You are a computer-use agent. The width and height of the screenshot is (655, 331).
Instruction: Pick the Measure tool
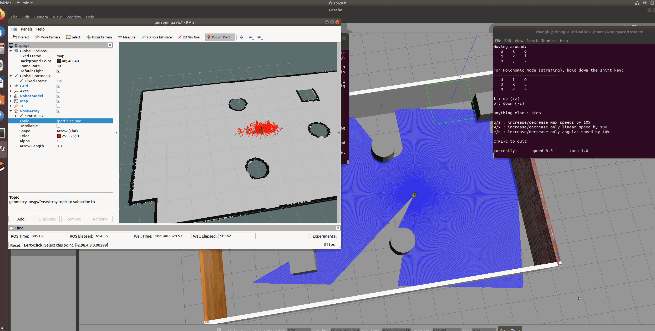coord(126,37)
